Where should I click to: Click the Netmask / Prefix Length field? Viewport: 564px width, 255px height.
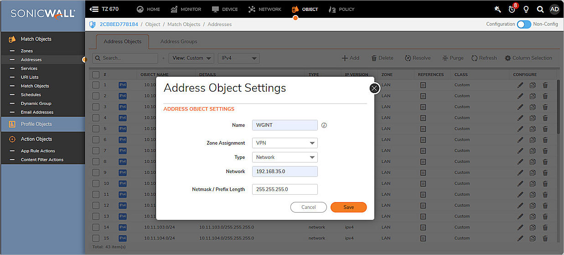285,189
